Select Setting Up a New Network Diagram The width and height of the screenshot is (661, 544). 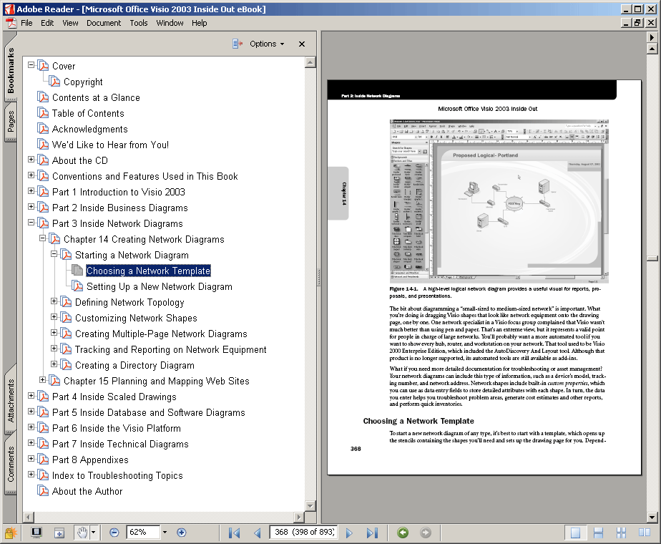tap(160, 287)
